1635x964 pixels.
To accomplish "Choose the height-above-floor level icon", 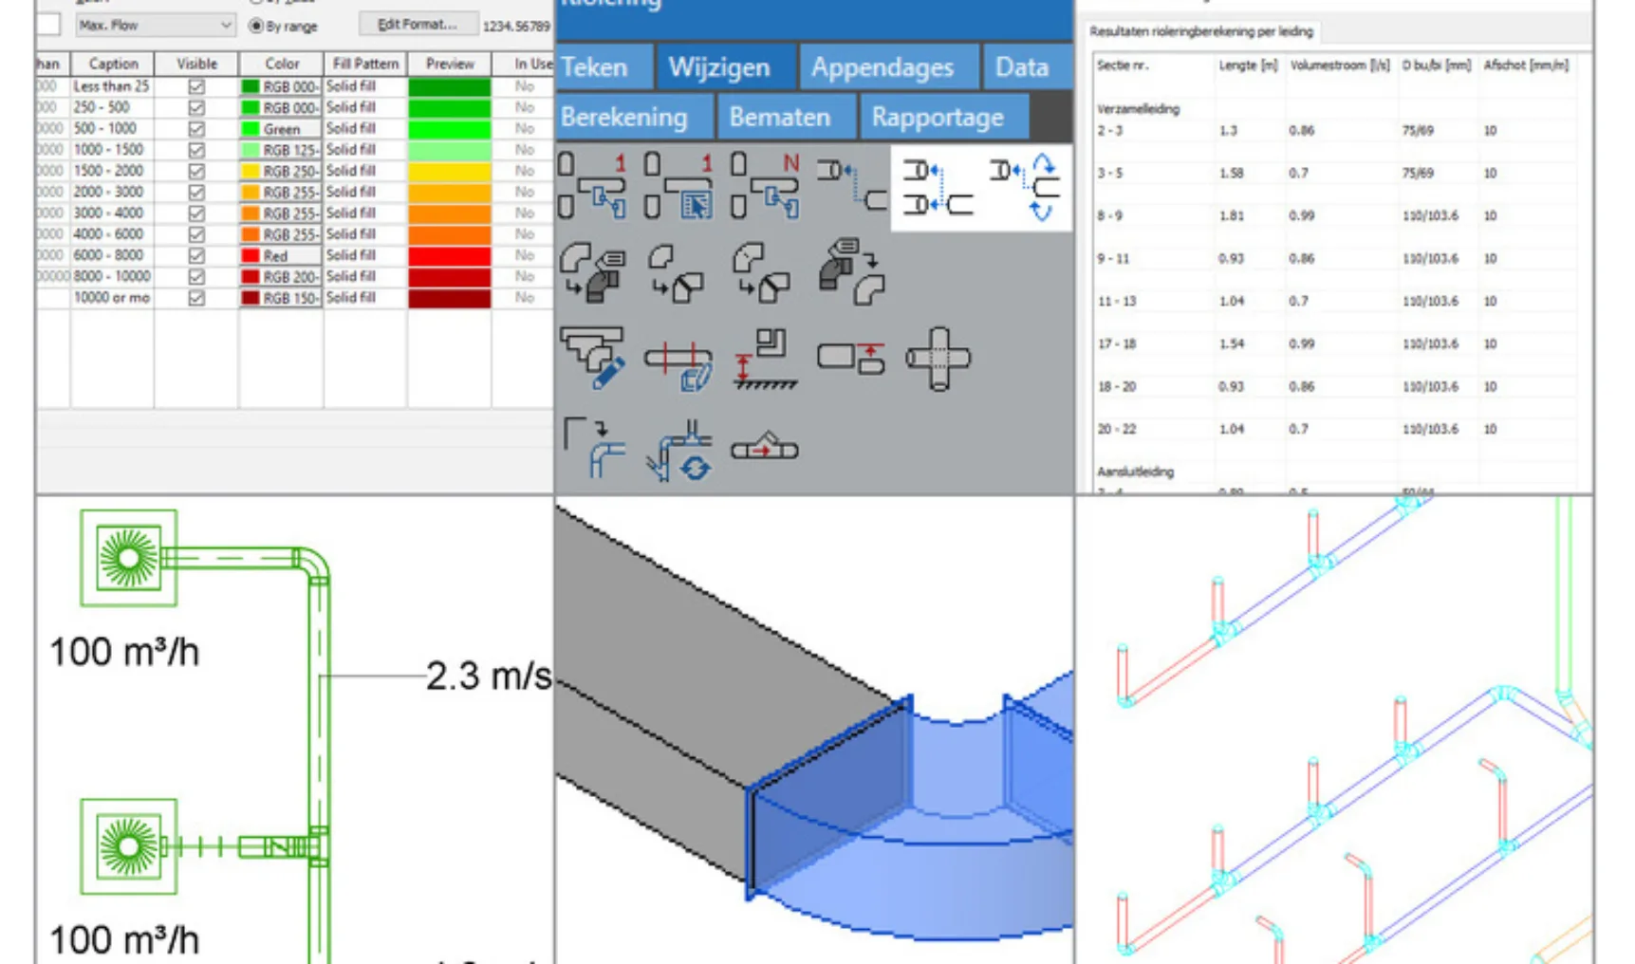I will 766,359.
